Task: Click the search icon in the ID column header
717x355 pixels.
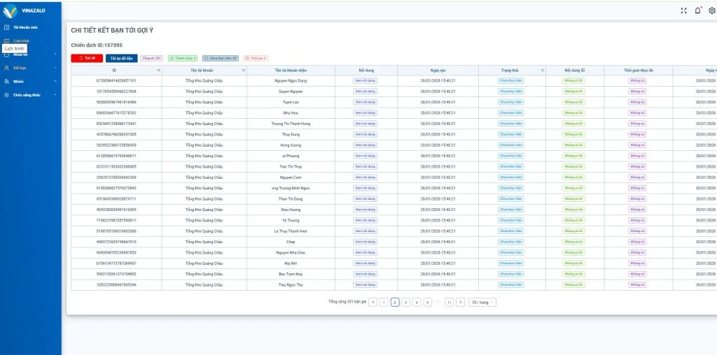Action: 158,71
